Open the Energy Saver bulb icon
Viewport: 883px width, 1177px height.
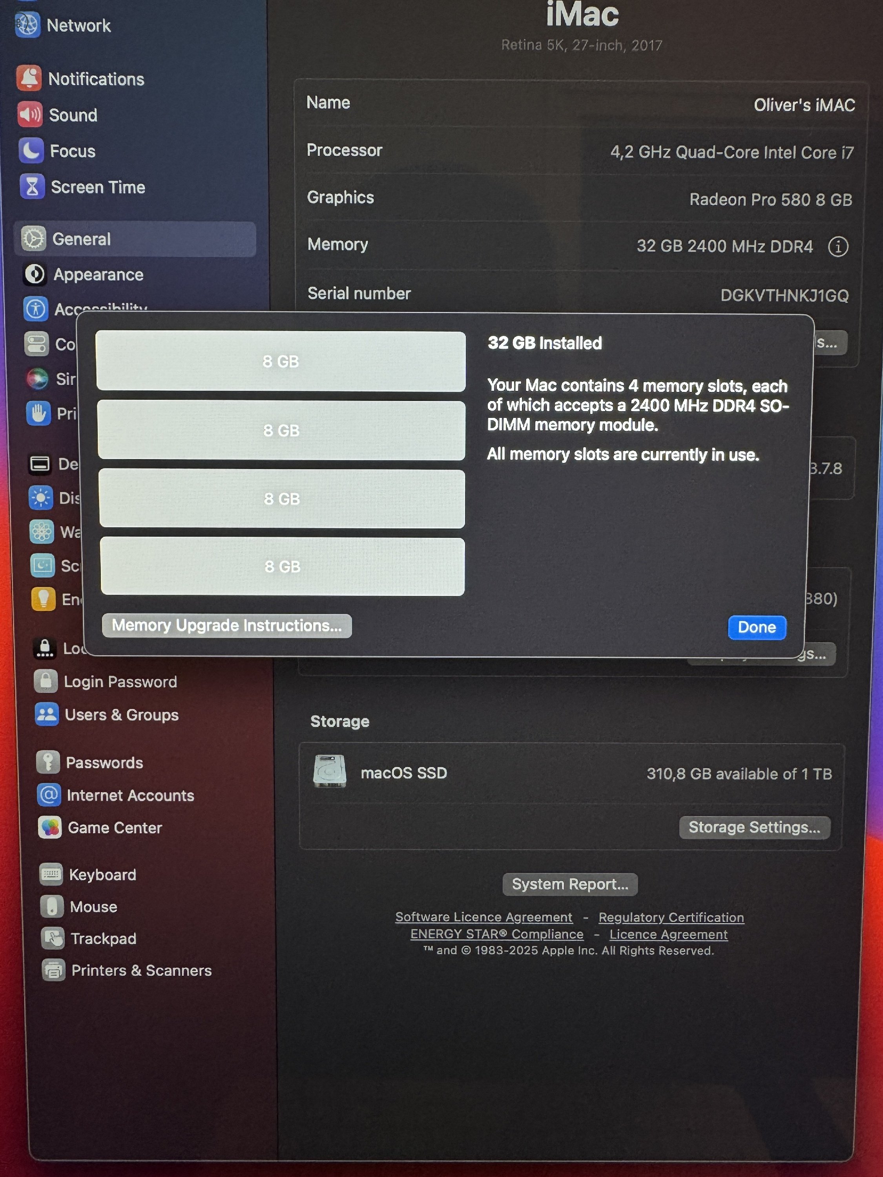(x=44, y=599)
